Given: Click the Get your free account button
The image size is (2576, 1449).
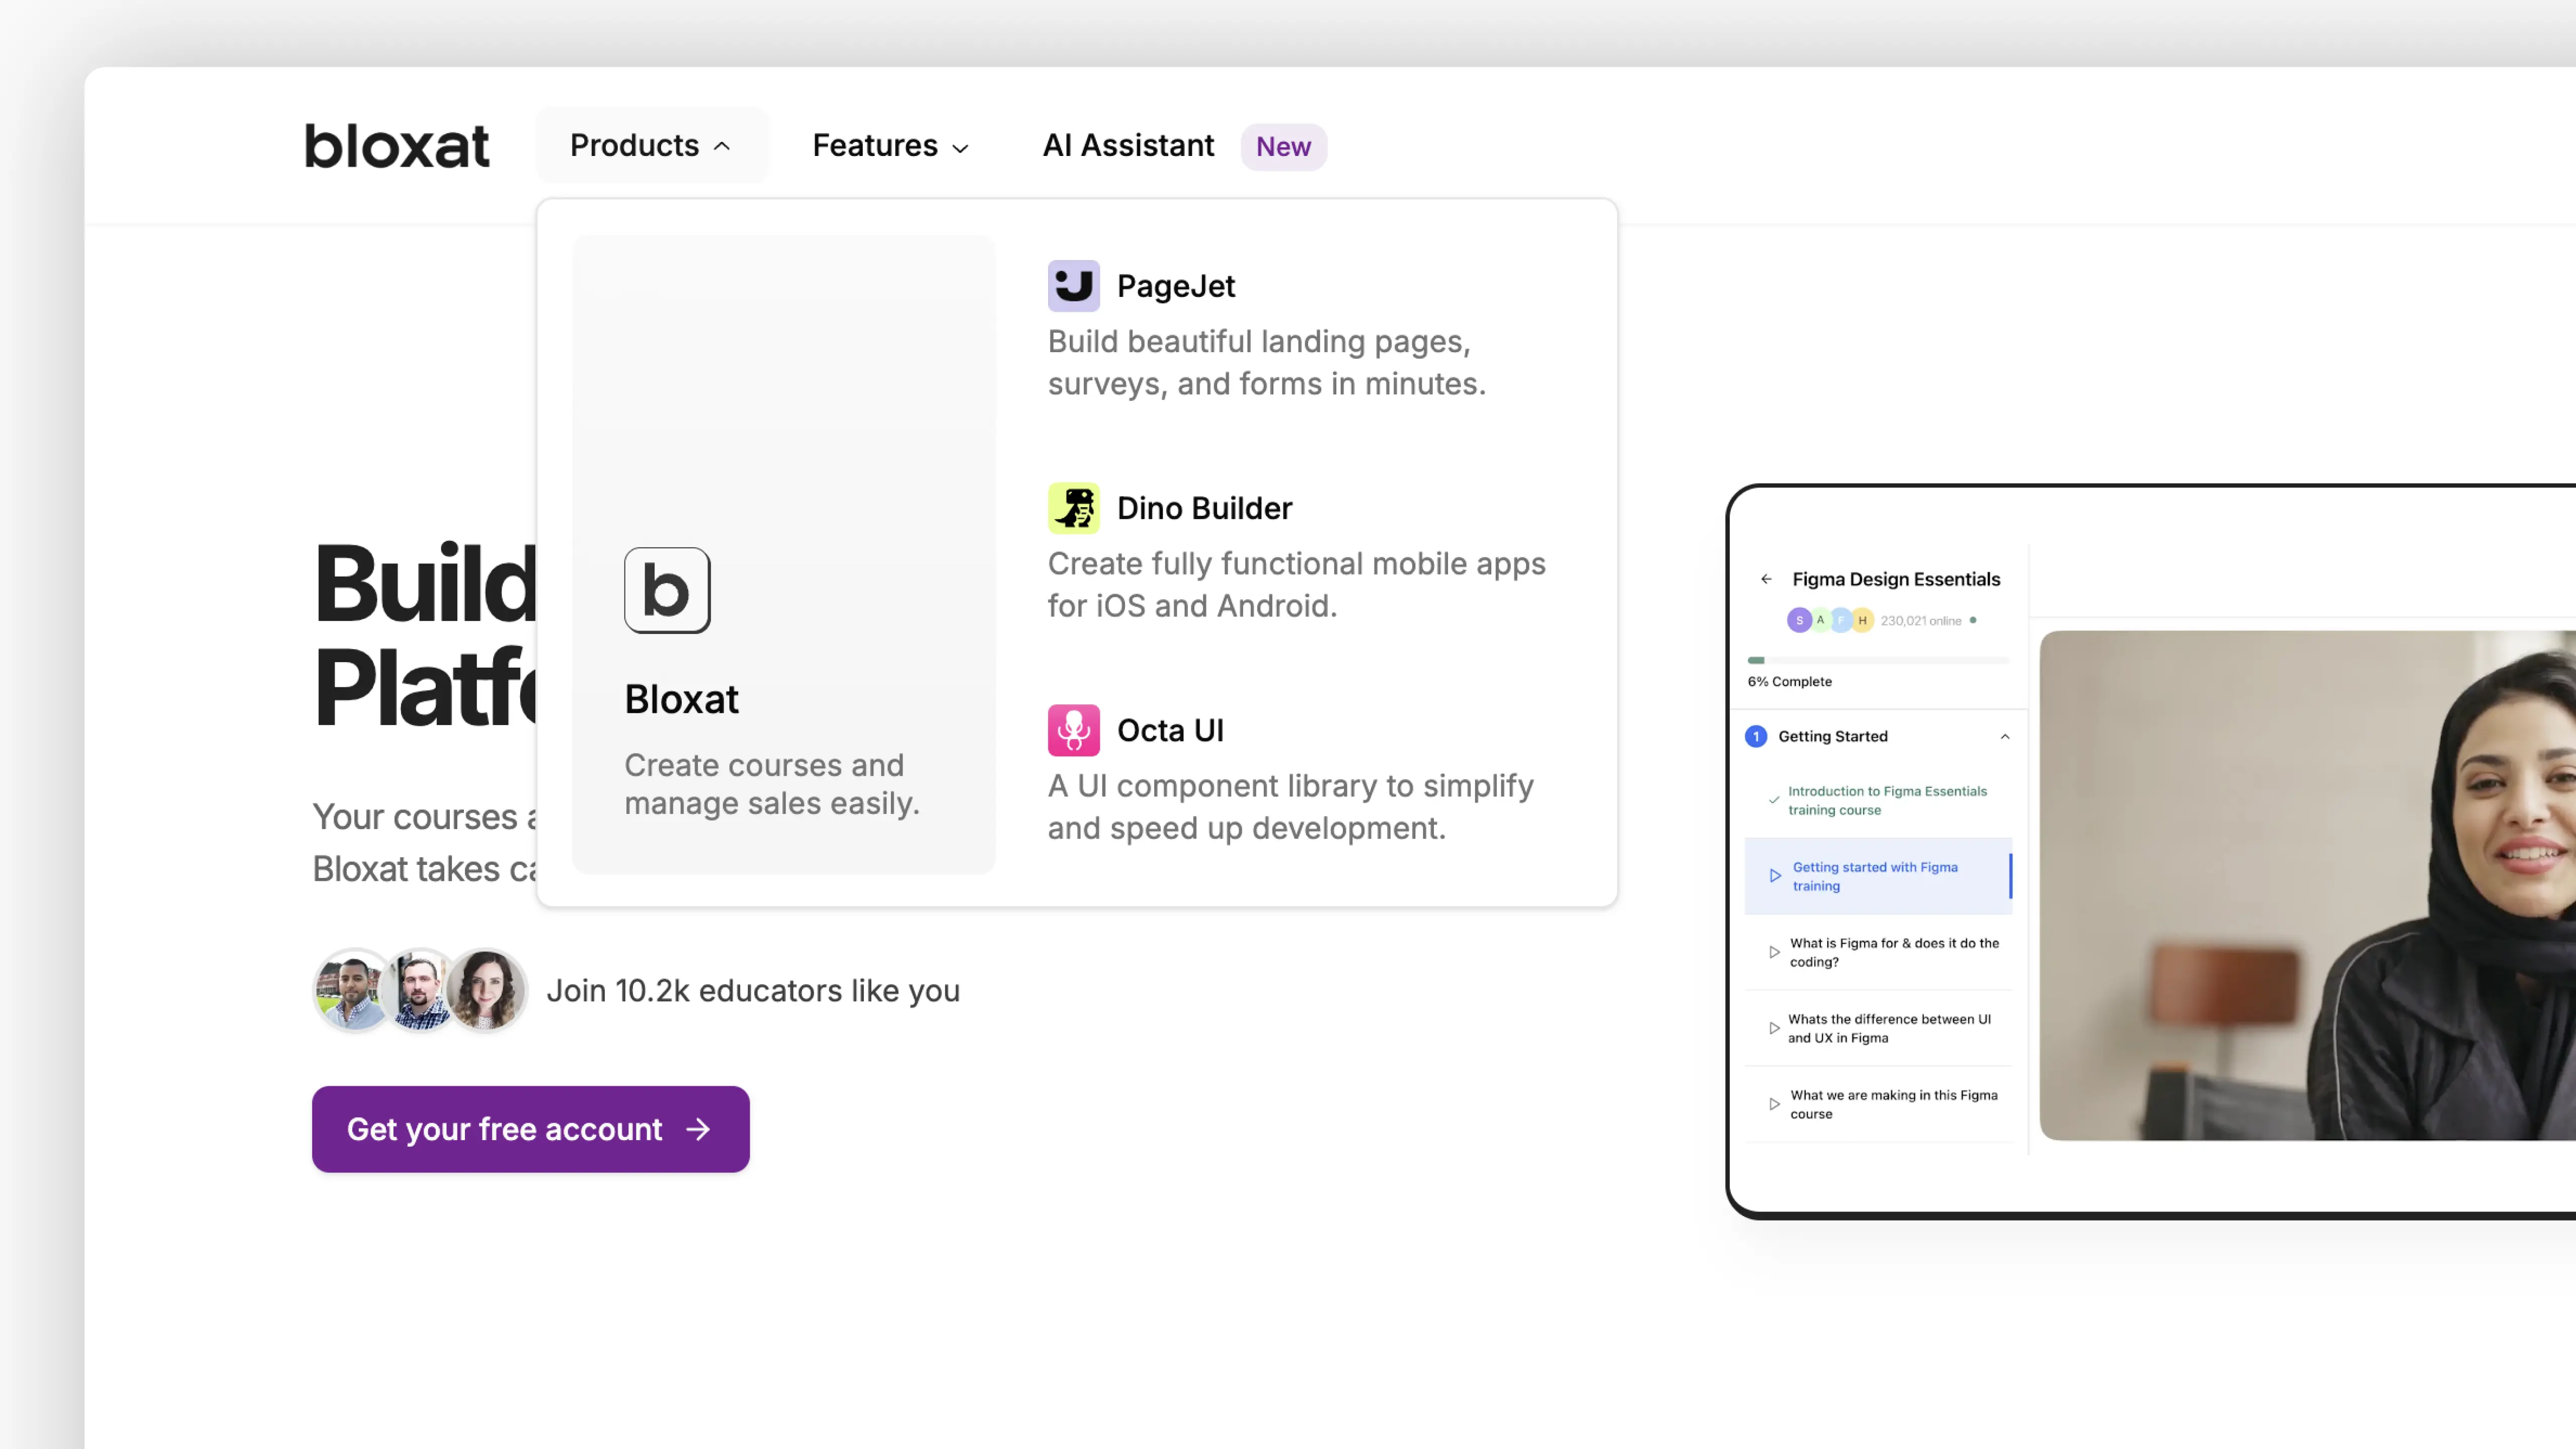Looking at the screenshot, I should click(530, 1129).
